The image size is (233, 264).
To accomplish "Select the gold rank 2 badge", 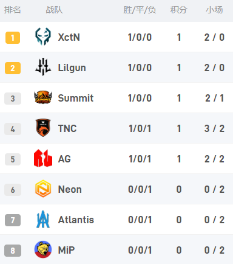I will click(x=13, y=68).
